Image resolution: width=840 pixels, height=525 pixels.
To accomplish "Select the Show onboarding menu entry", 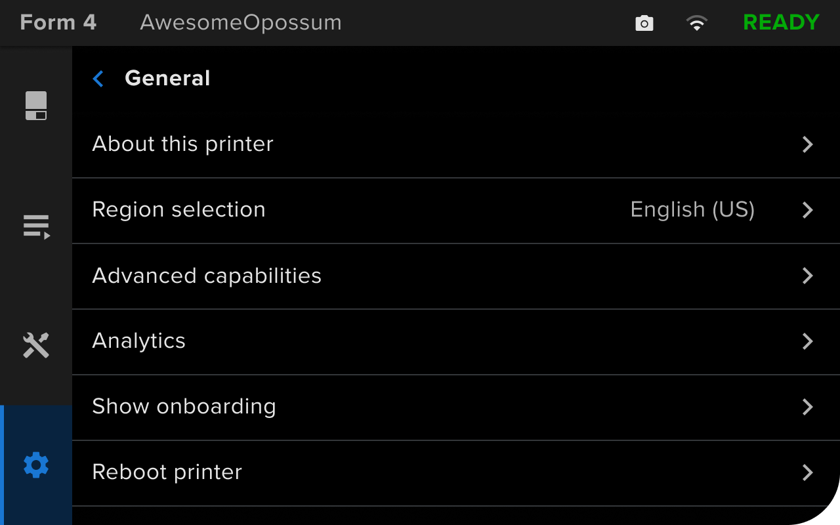I will [x=184, y=407].
